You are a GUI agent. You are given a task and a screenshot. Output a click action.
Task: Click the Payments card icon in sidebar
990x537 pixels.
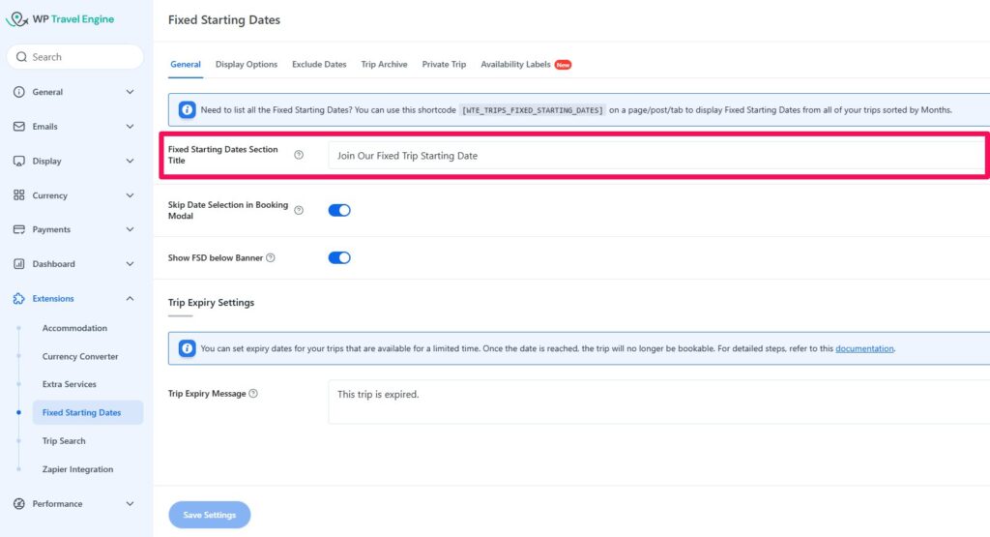pyautogui.click(x=19, y=229)
